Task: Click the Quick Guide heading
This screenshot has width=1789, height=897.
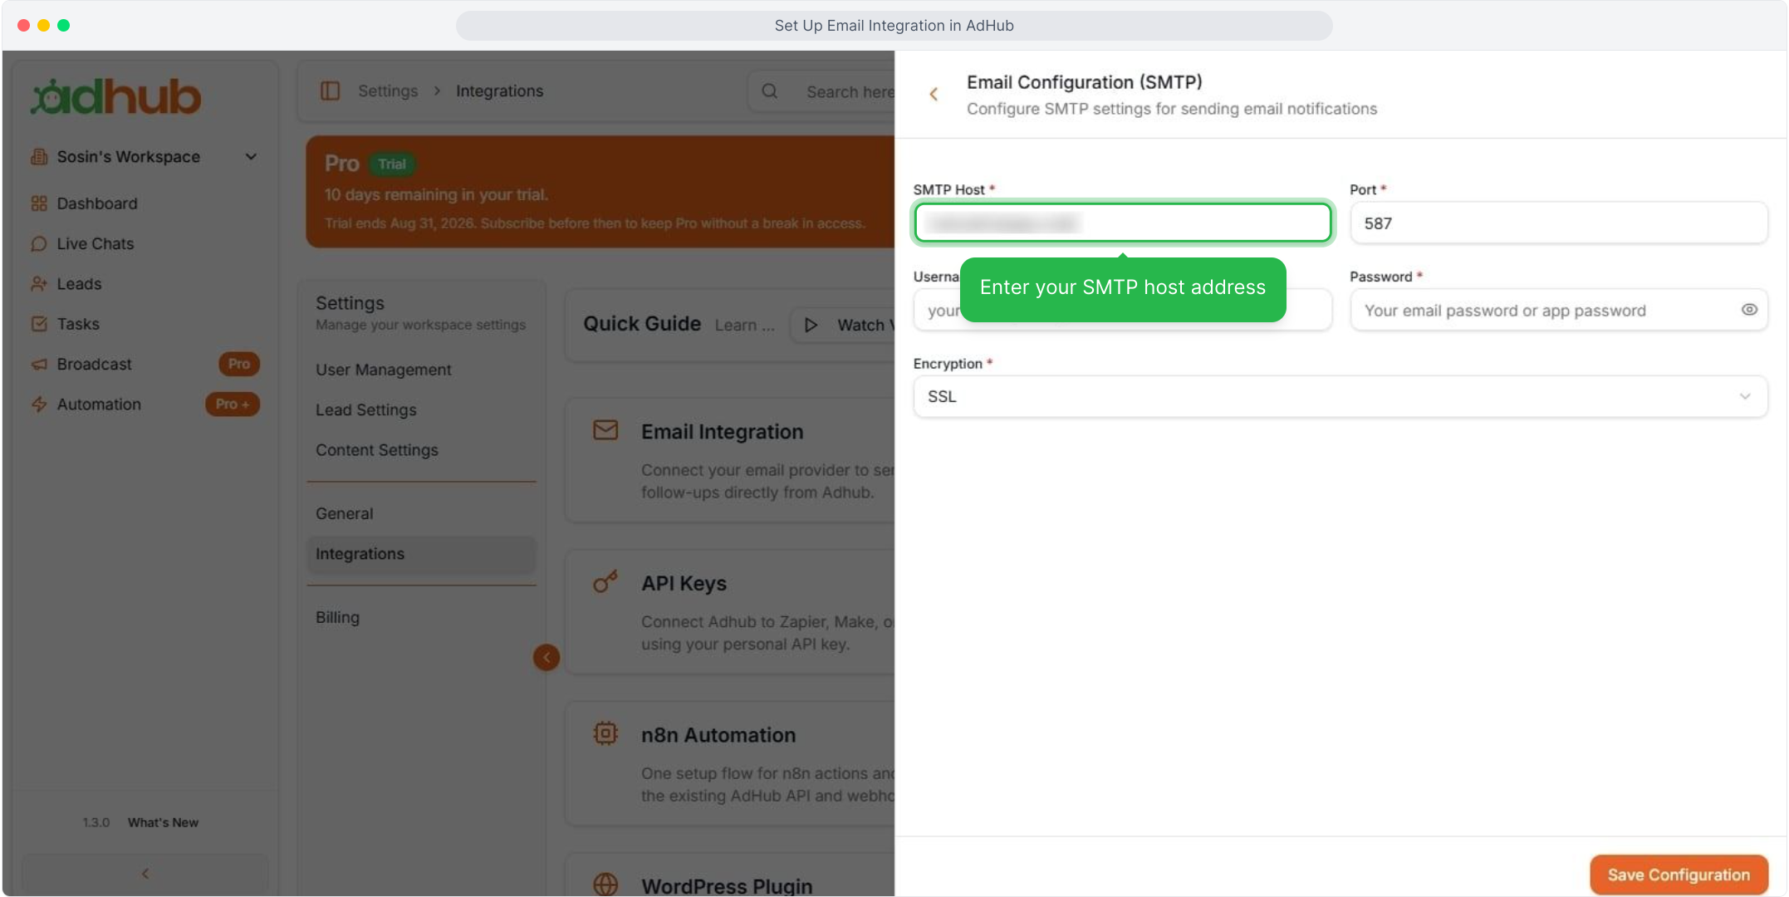Action: (642, 324)
